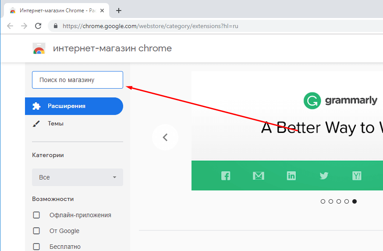The image size is (383, 251).
Task: Reload the page with the refresh icon
Action: click(38, 26)
